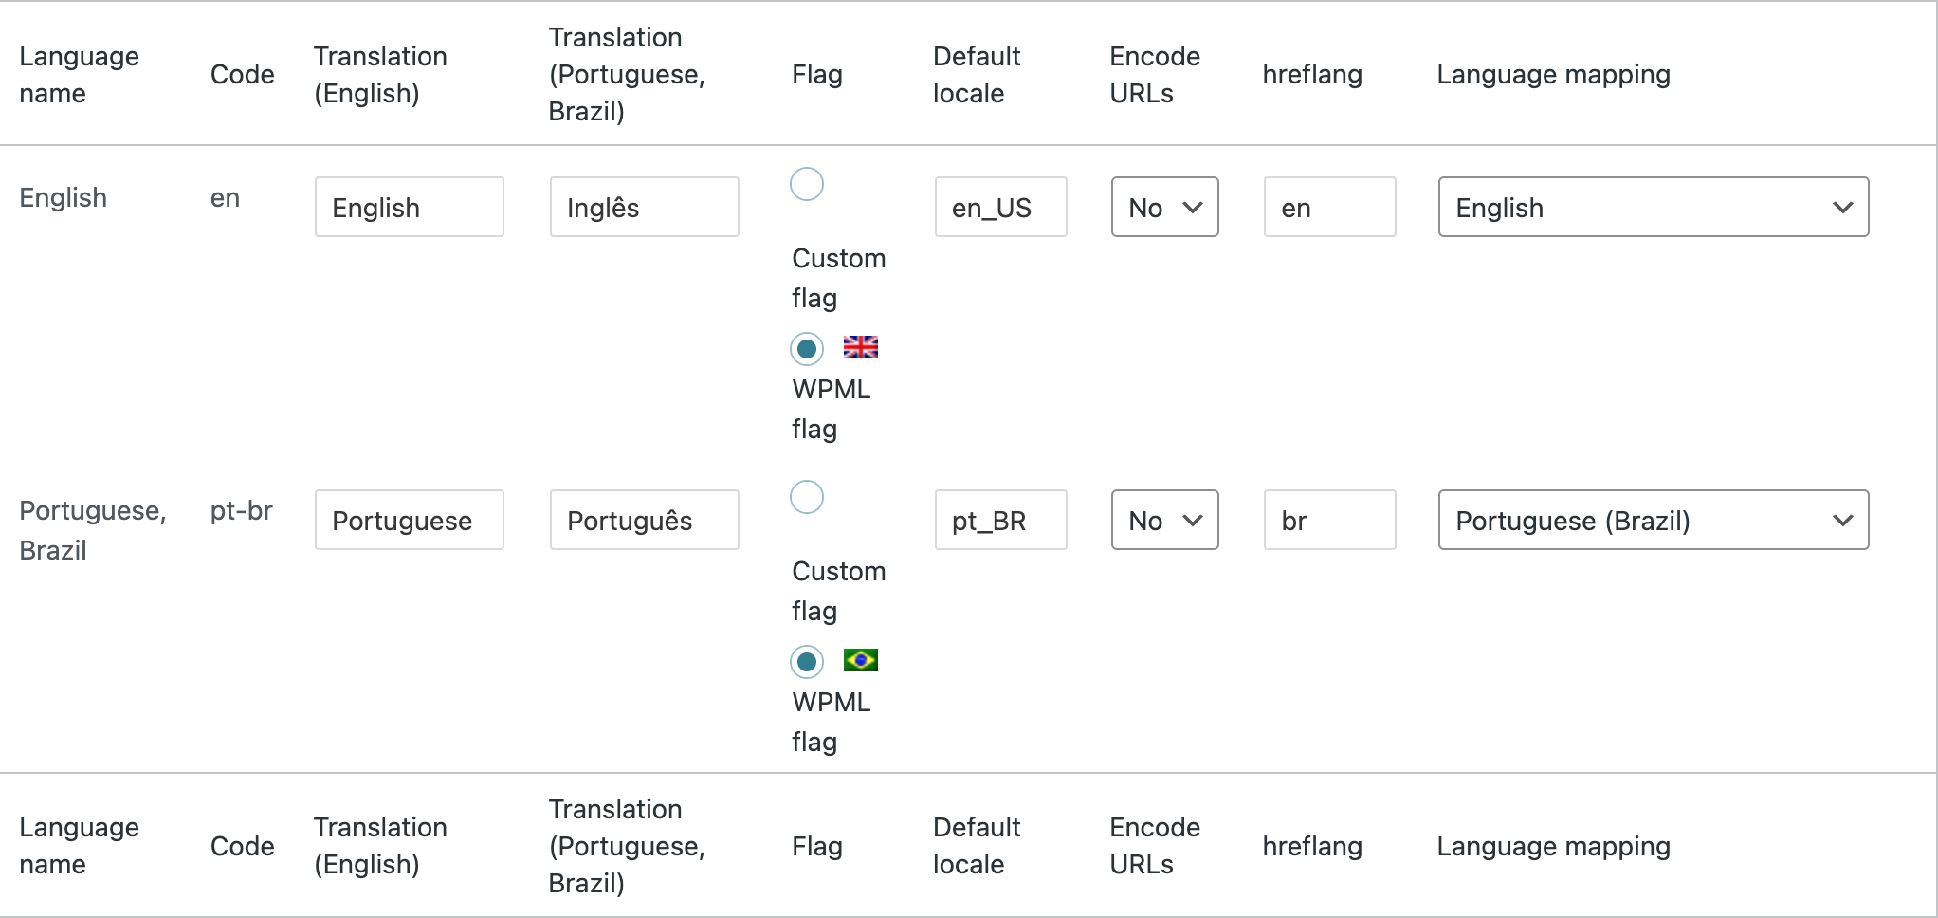Click the pt_BR default locale field
The image size is (1938, 918).
coord(1000,520)
